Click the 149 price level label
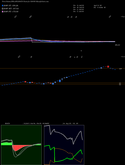The height and width of the screenshot is (165, 125). (x=120, y=69)
